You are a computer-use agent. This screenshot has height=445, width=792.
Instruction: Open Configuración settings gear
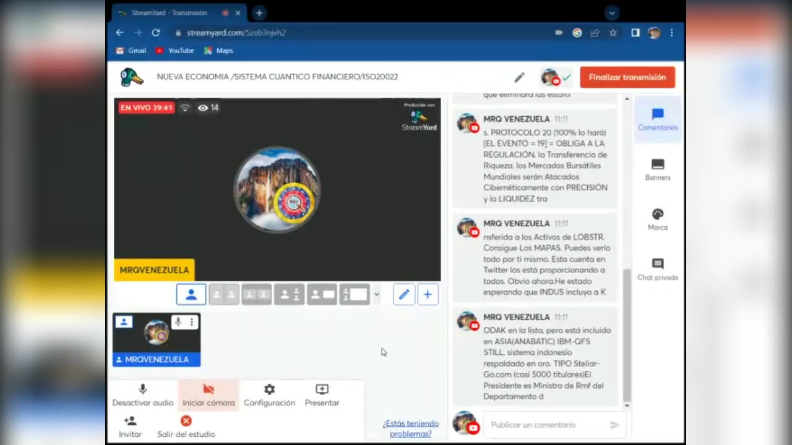point(269,395)
